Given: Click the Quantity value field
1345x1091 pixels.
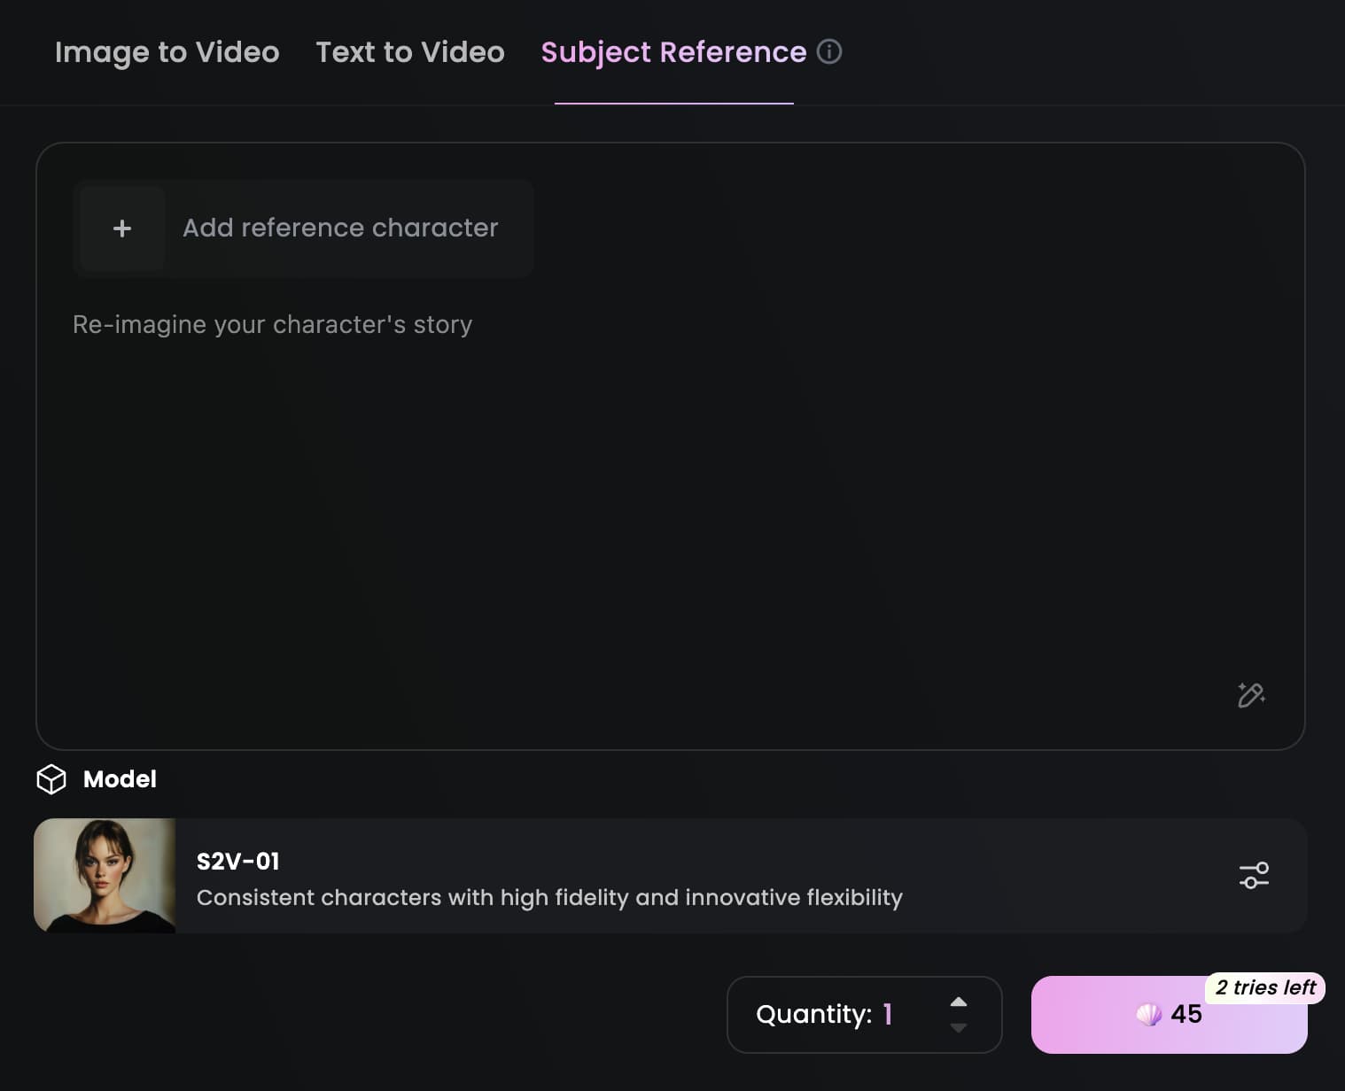Looking at the screenshot, I should tap(864, 1014).
